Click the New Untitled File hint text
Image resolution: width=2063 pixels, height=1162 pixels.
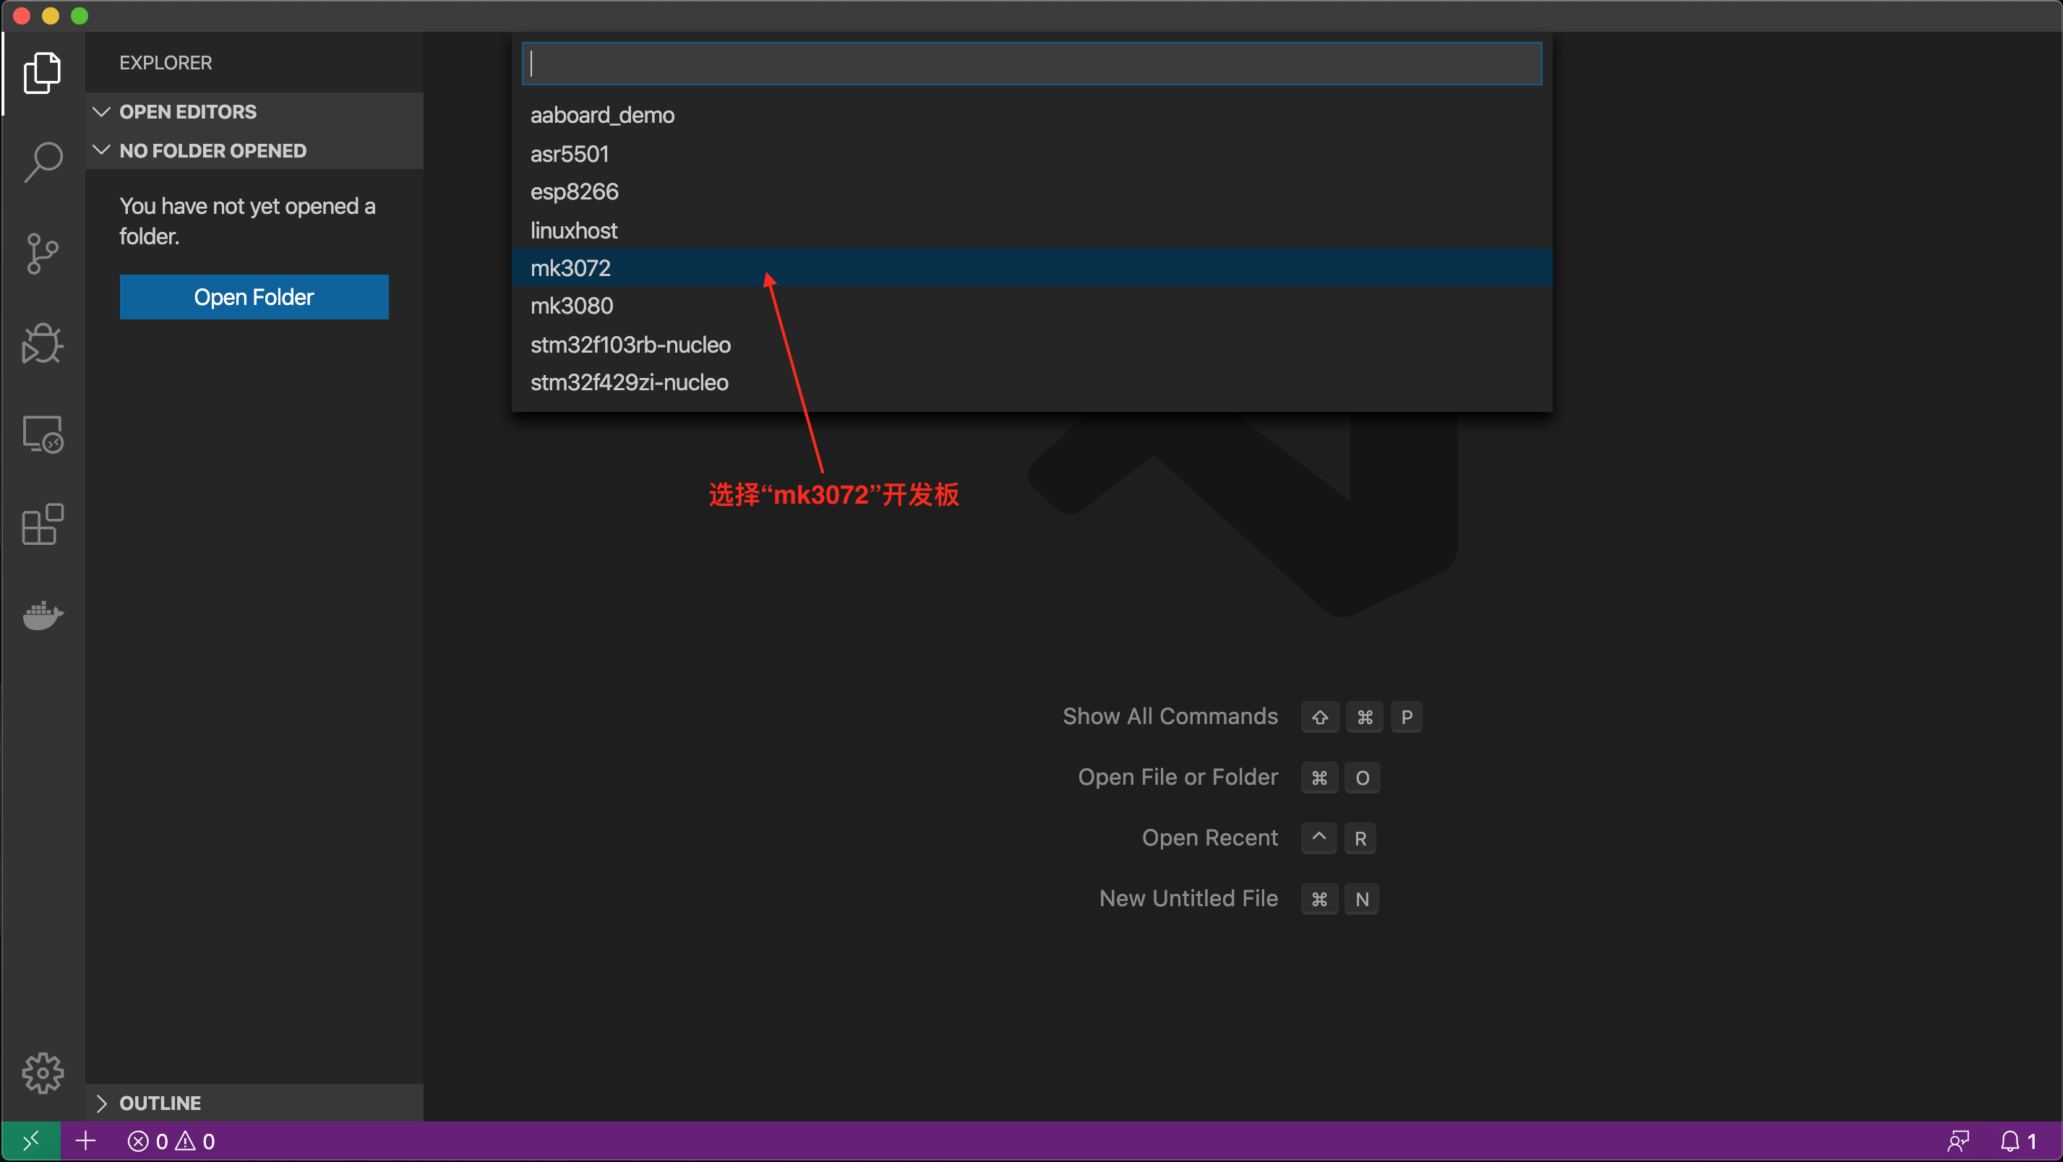[1188, 898]
